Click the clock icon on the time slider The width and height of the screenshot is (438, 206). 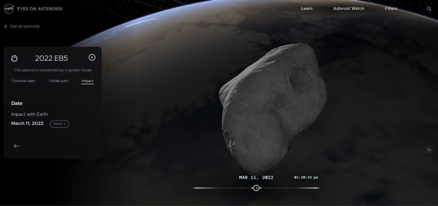[256, 188]
